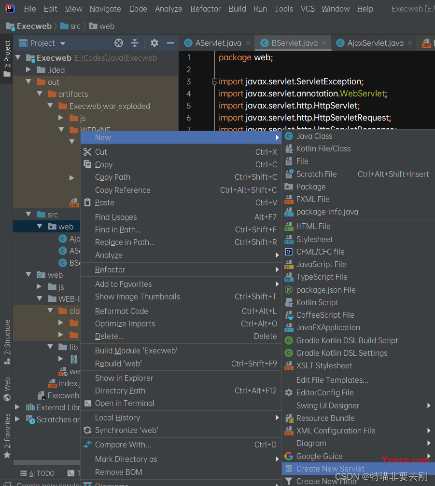Close the AServlet.java tab
This screenshot has height=486, width=435.
[x=248, y=43]
